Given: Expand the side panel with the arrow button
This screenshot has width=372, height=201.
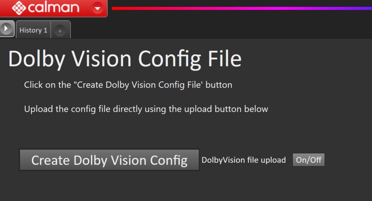Looking at the screenshot, I should click(7, 29).
